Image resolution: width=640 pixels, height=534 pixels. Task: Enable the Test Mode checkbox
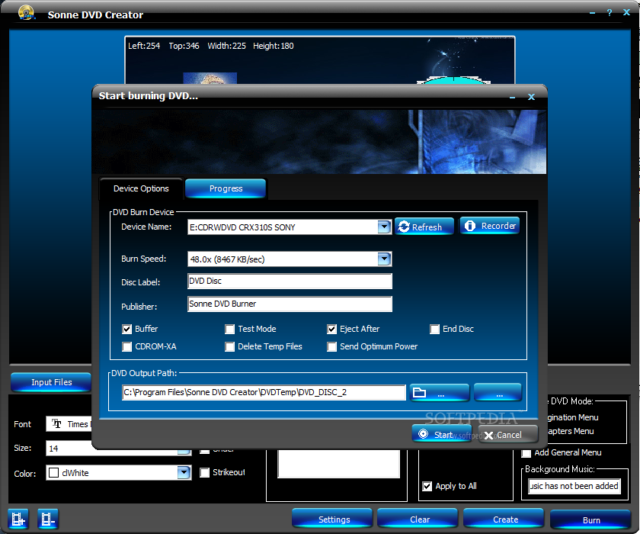click(230, 329)
